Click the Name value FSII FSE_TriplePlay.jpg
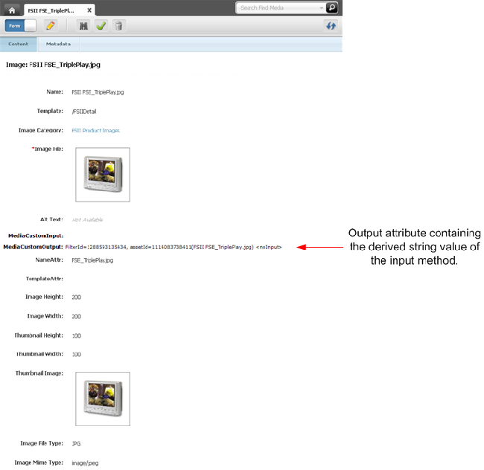Viewport: 484px width, 470px height. pos(98,92)
